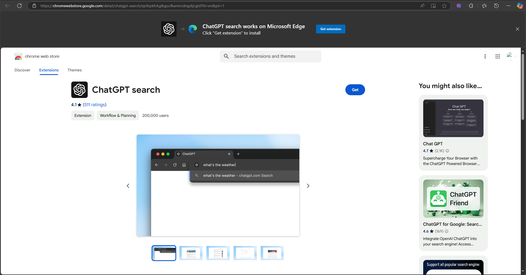Click the ChatGPT logo in the Edge banner
The width and height of the screenshot is (526, 275).
coord(169,29)
